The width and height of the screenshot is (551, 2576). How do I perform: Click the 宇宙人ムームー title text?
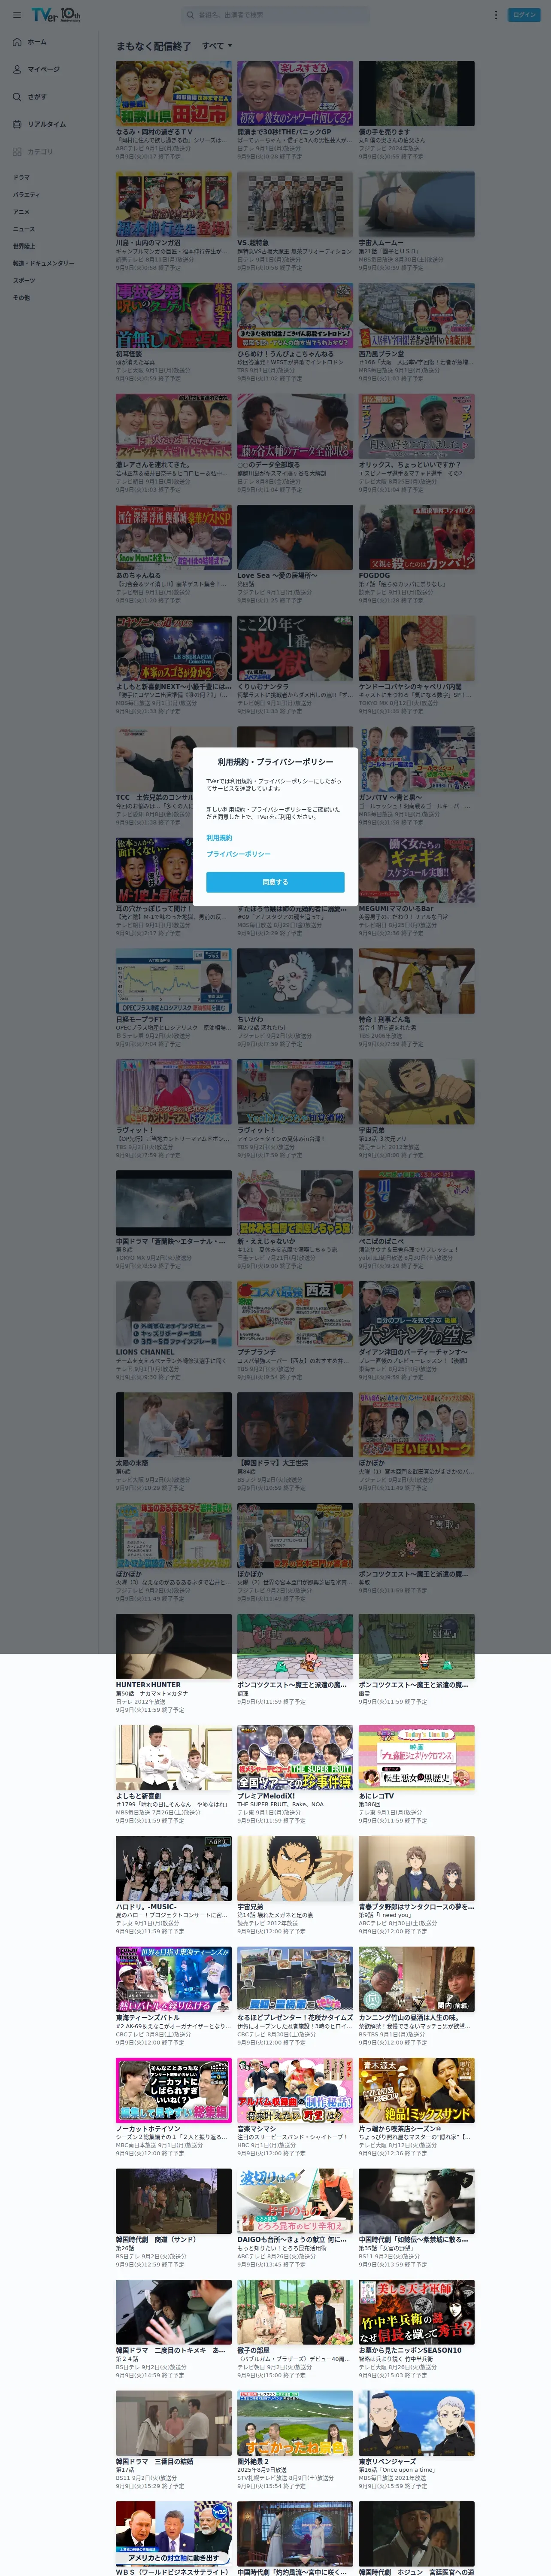pos(381,242)
